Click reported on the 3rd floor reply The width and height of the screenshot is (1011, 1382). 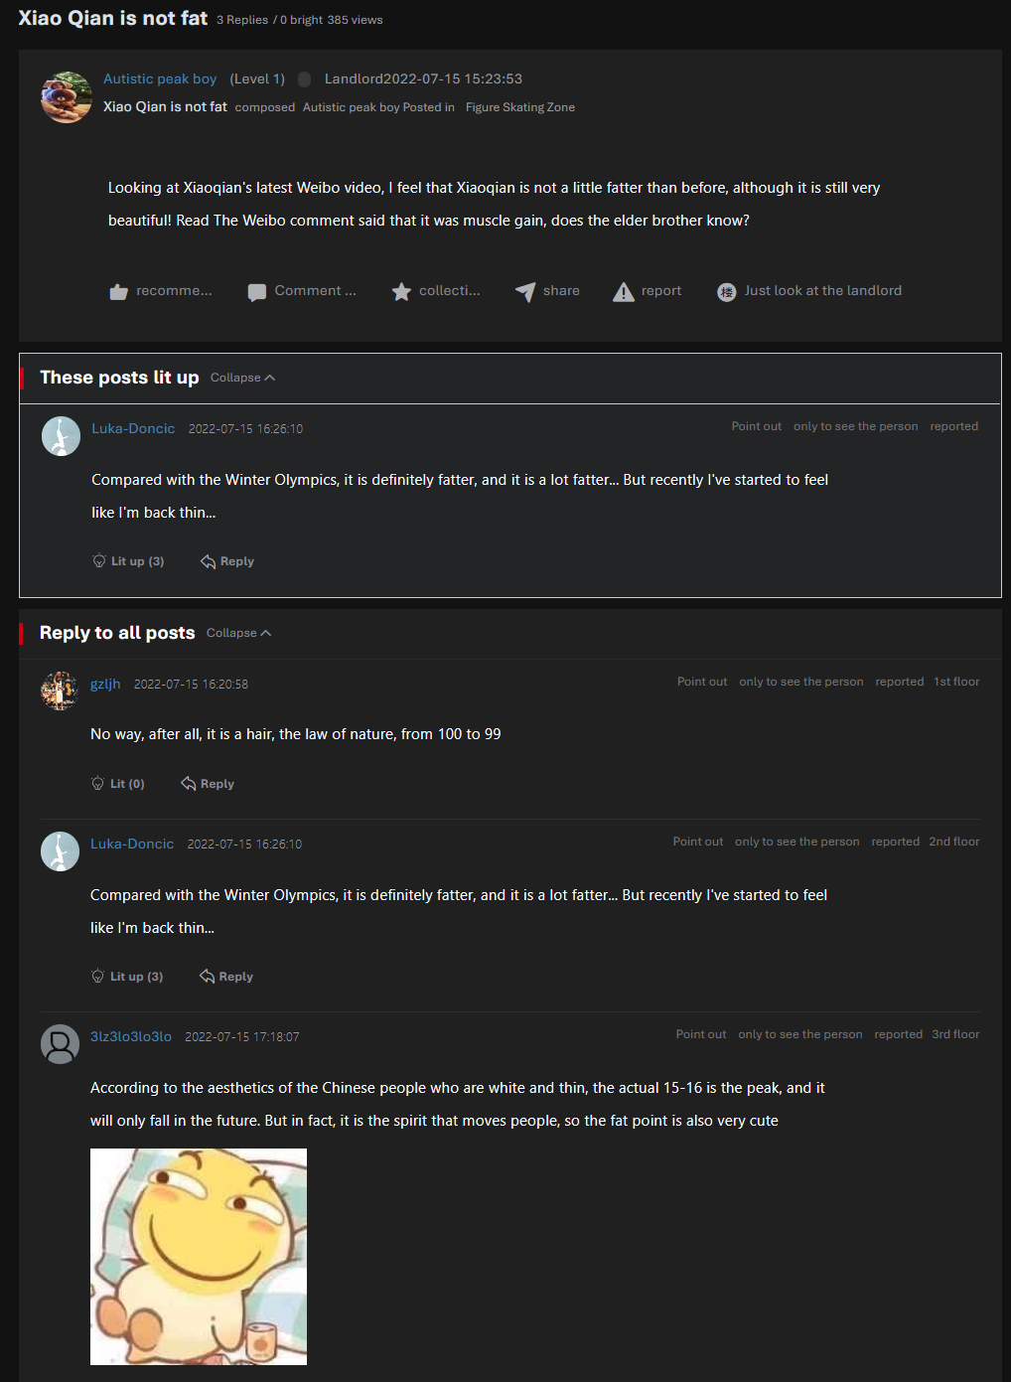pos(898,1034)
